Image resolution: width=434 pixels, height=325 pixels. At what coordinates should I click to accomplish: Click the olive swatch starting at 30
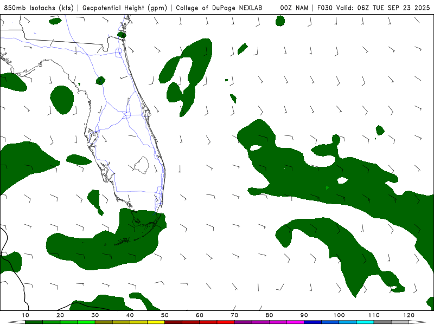pyautogui.click(x=104, y=322)
